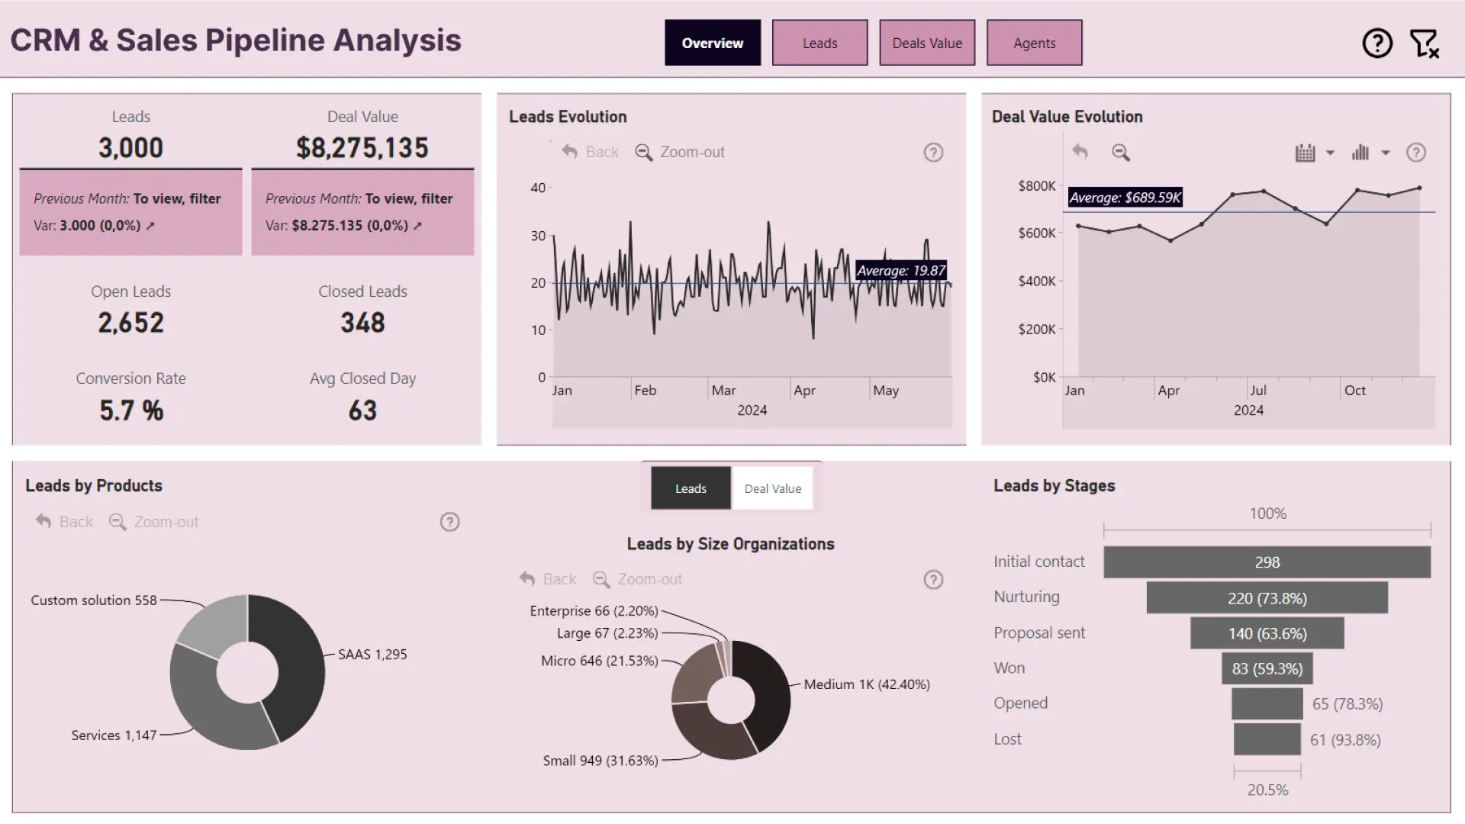Switch lower chart toggle to Leads
The image size is (1465, 824).
[691, 488]
